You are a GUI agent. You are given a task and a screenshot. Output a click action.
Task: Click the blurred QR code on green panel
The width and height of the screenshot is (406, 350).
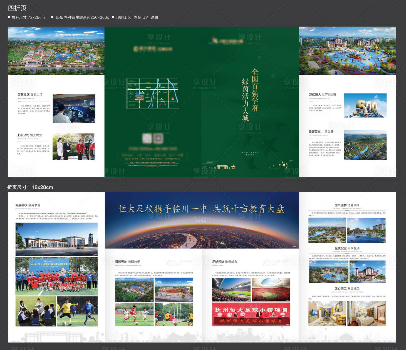pos(153,139)
